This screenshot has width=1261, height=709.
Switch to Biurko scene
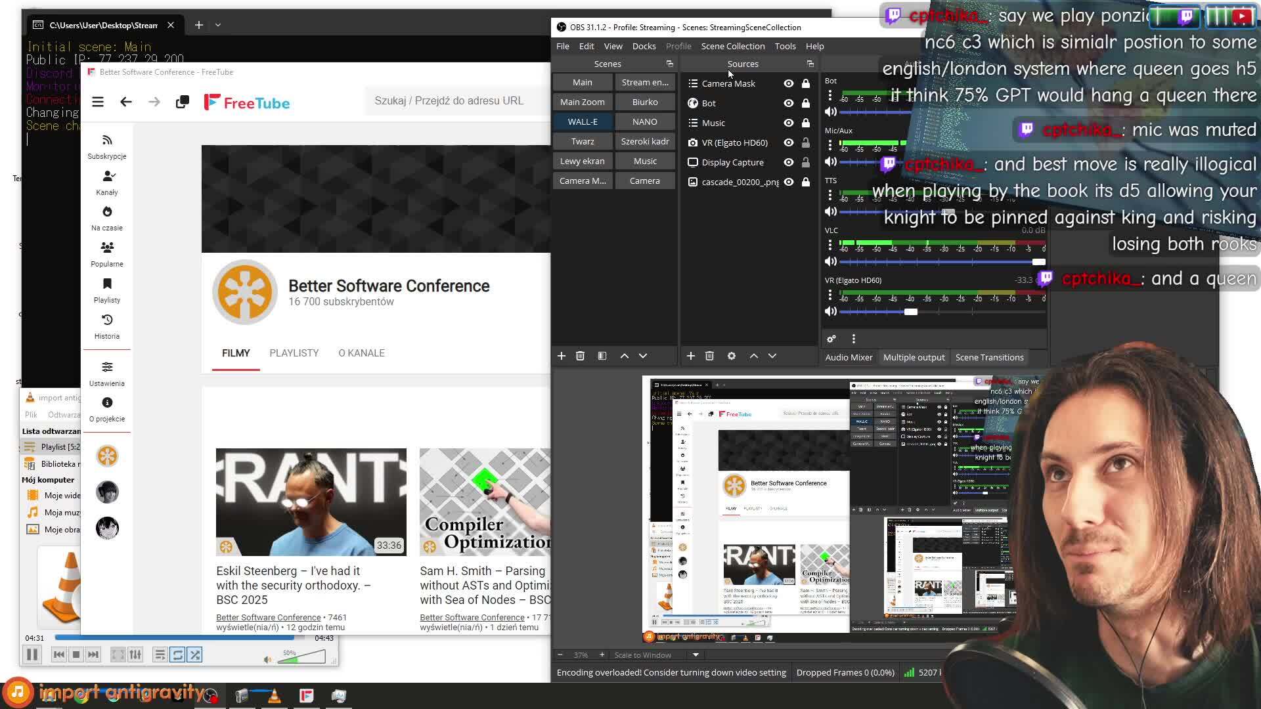[x=645, y=102]
